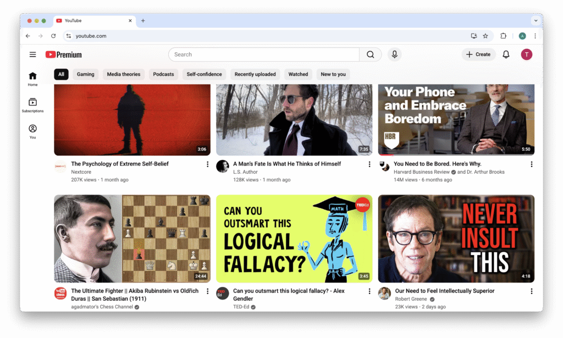Open the notifications bell

click(x=506, y=54)
